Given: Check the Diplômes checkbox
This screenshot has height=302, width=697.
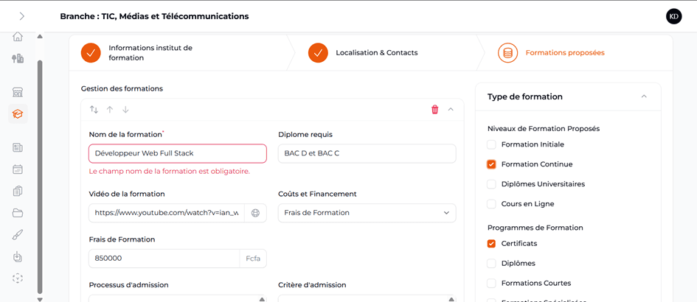Looking at the screenshot, I should click(x=491, y=264).
